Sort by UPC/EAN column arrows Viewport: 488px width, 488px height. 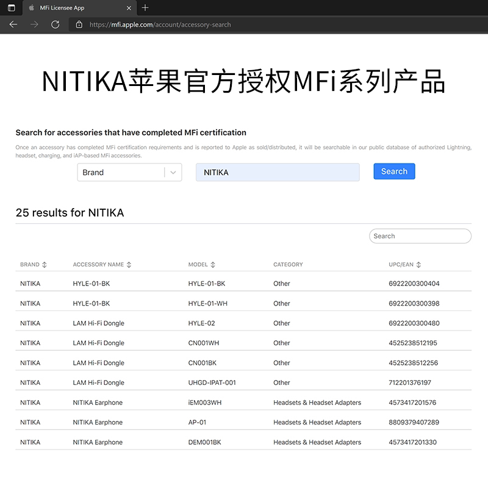click(x=418, y=265)
